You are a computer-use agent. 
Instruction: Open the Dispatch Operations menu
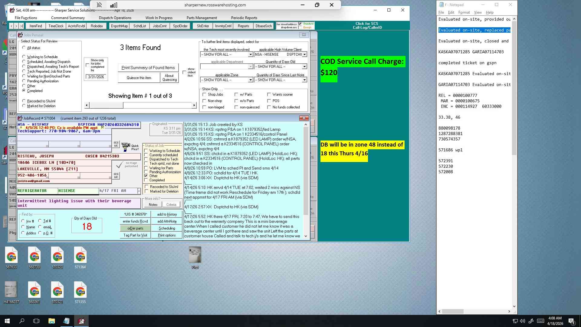pyautogui.click(x=115, y=18)
